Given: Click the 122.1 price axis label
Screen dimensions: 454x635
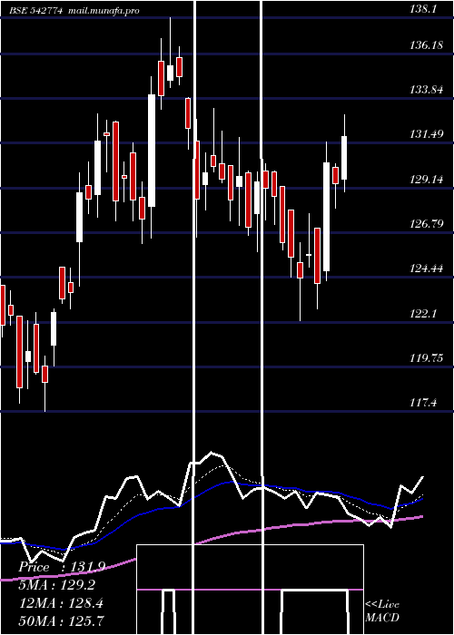Looking at the screenshot, I should (x=423, y=314).
